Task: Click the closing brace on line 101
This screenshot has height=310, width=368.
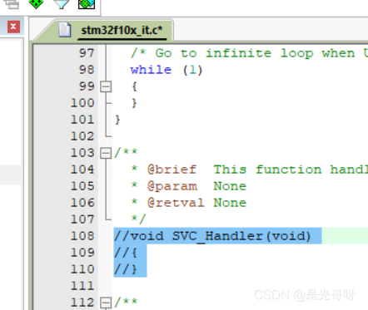Action: point(117,120)
